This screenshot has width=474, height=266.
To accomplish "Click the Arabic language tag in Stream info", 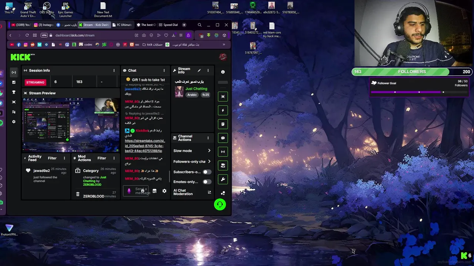I will [x=192, y=95].
